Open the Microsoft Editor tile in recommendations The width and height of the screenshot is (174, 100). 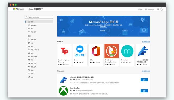(143, 55)
